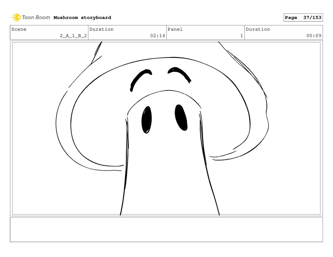This screenshot has width=333, height=257.
Task: Select scene name '2_A_1_B_2'
Action: [x=73, y=36]
